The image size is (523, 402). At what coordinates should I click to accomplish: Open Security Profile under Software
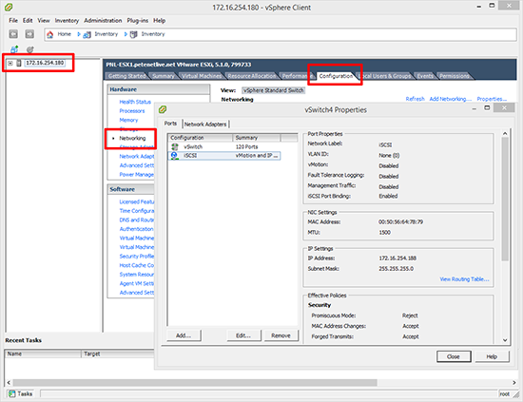pyautogui.click(x=137, y=256)
